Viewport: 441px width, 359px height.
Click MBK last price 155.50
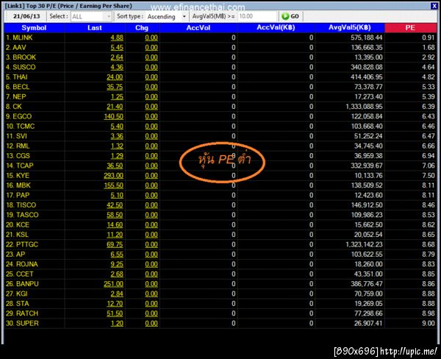[113, 185]
